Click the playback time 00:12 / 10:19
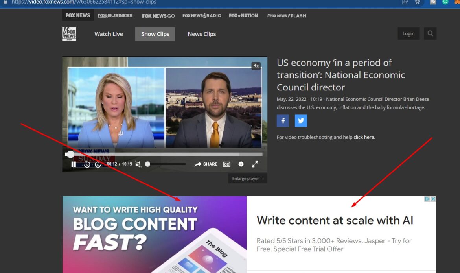This screenshot has height=273, width=460. click(x=120, y=164)
